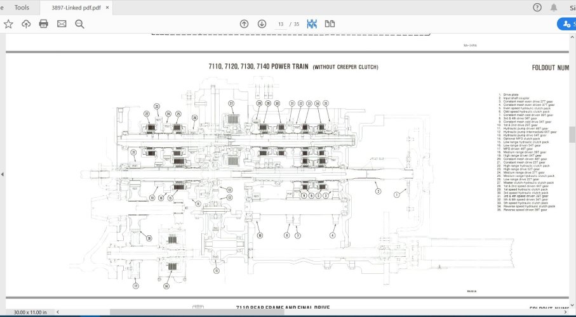The width and height of the screenshot is (576, 317).
Task: Click callout number 20 in lower left
Action: (149, 238)
